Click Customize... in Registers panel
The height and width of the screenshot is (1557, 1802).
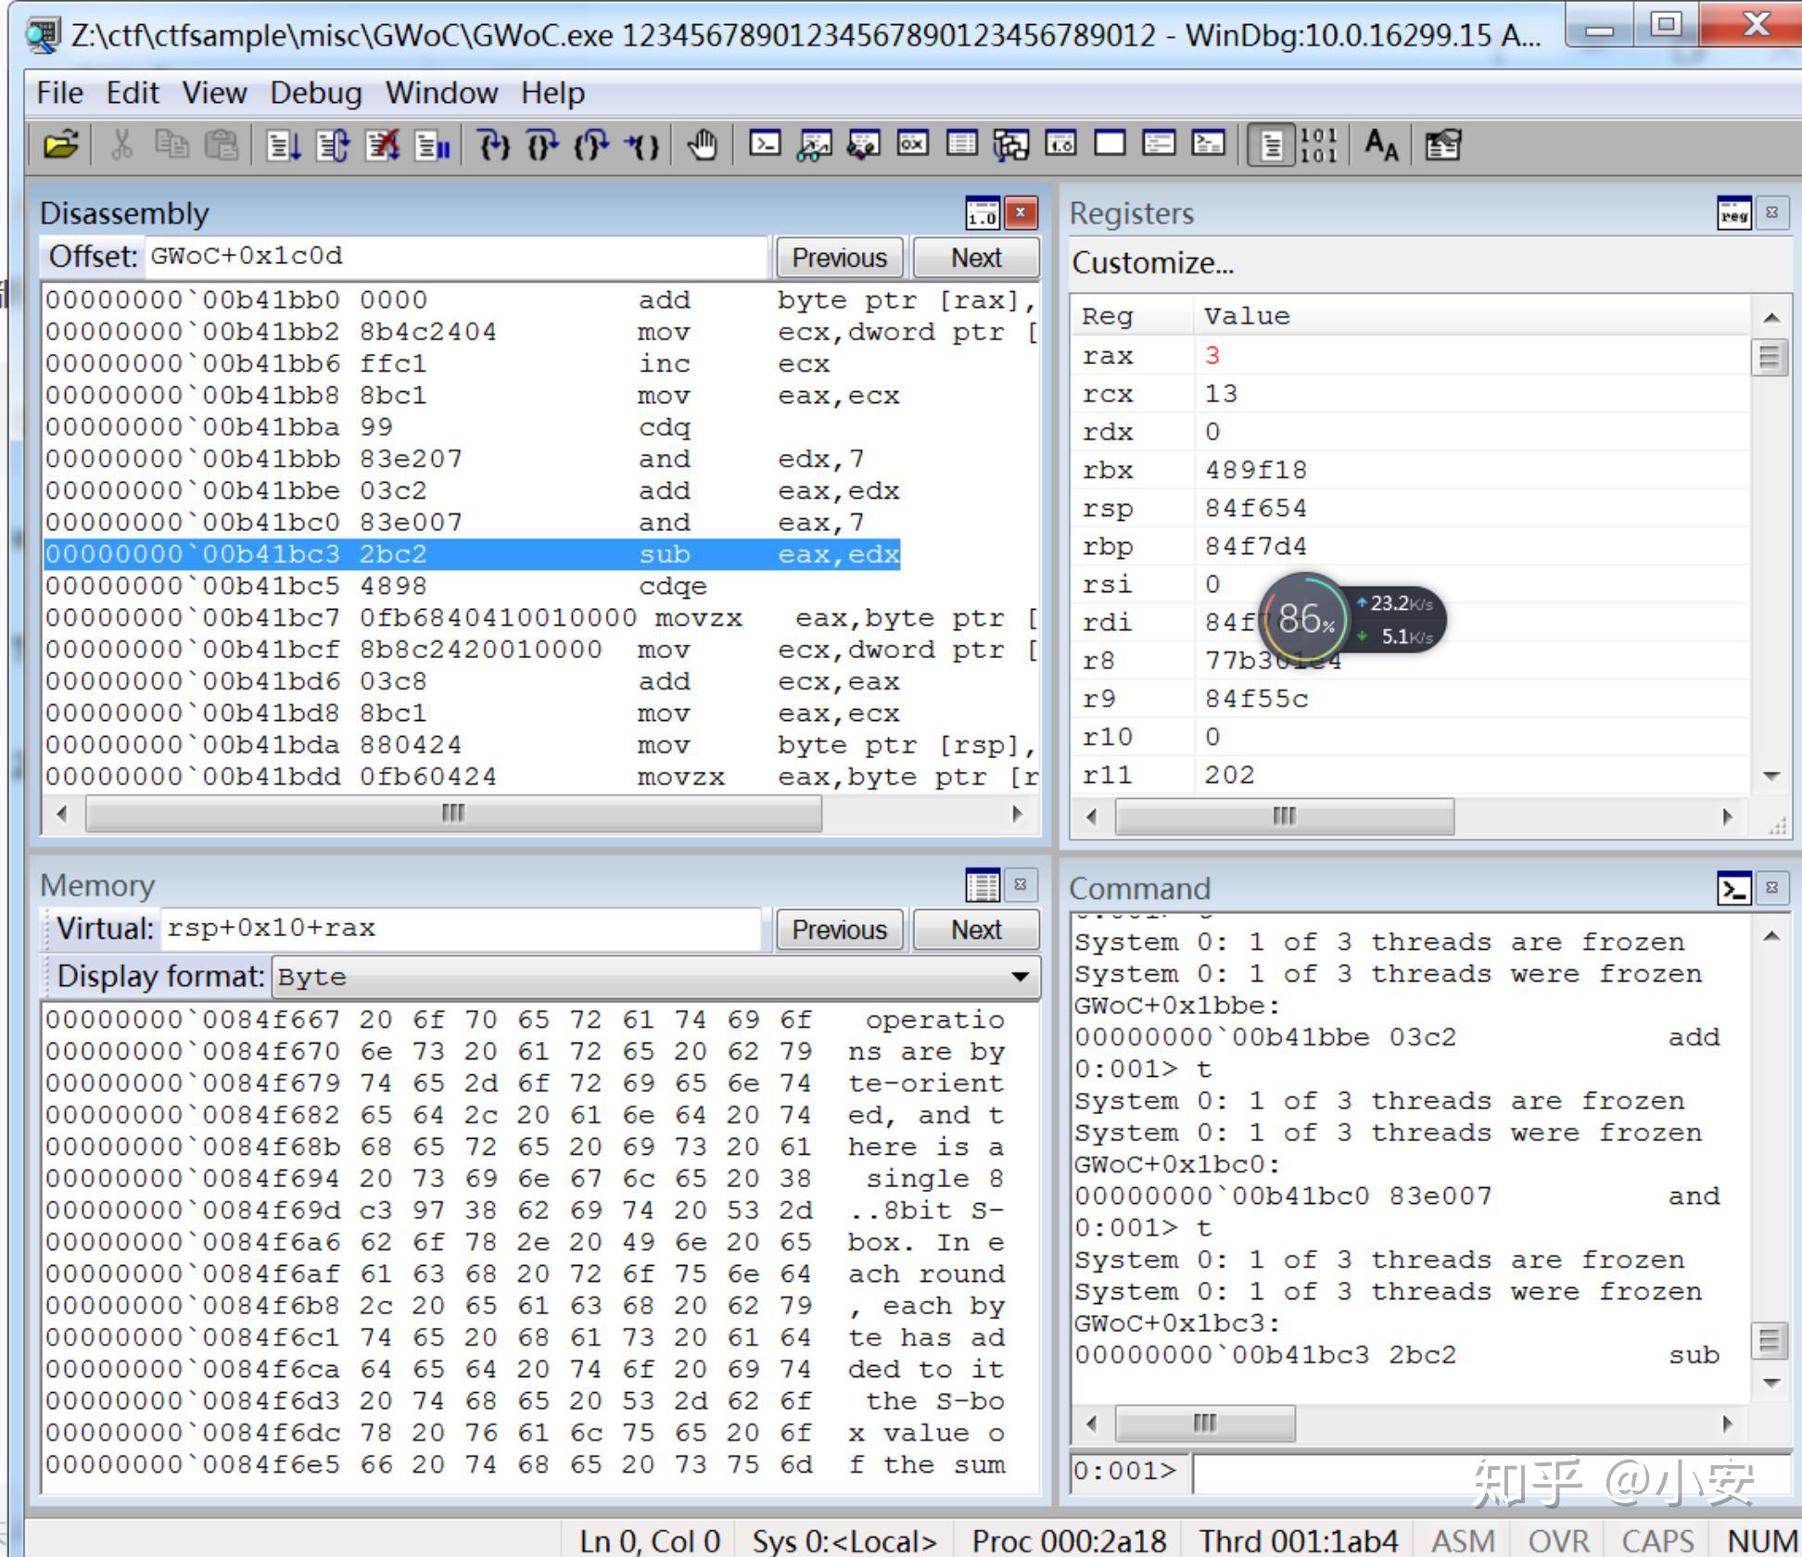click(x=1152, y=263)
